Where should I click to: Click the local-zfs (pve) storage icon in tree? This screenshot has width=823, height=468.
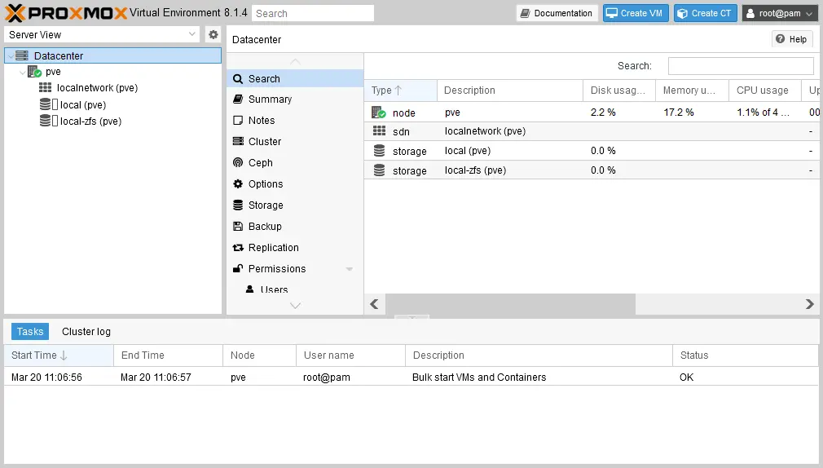click(x=46, y=121)
